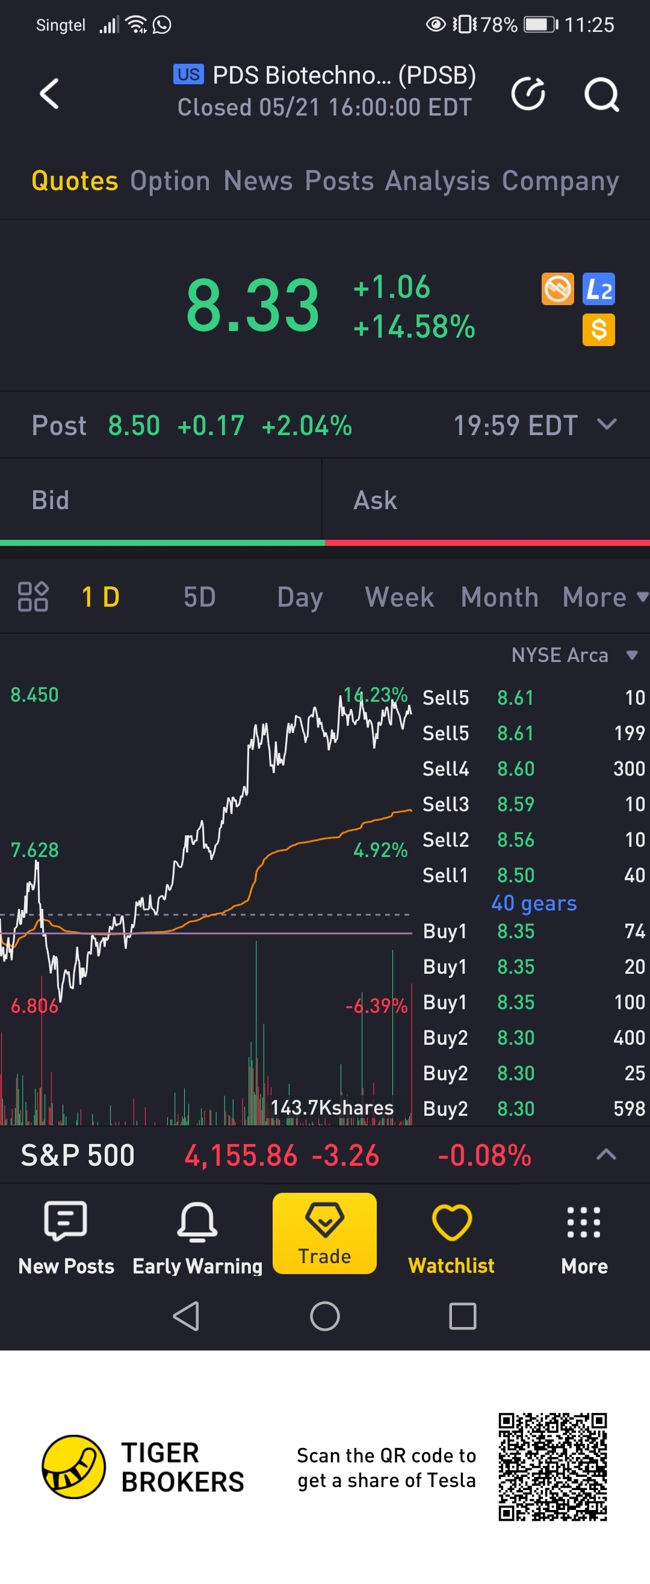The width and height of the screenshot is (650, 1584).
Task: Tap the 8.33 last price
Action: click(253, 305)
